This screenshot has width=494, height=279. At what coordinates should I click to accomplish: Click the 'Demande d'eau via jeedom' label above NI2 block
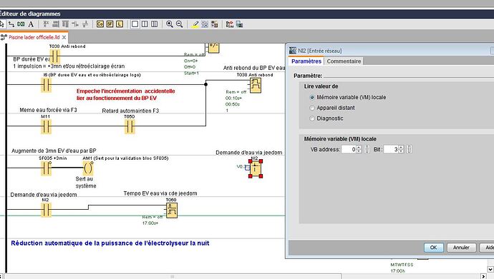pyautogui.click(x=249, y=153)
